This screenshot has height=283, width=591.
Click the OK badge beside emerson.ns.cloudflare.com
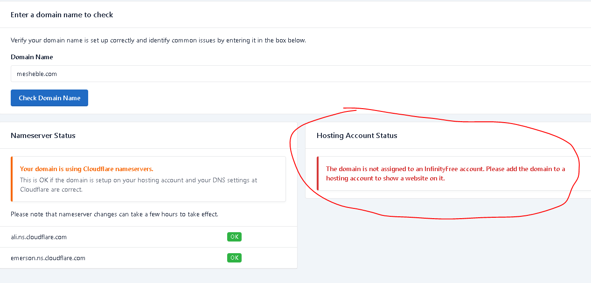click(x=234, y=258)
